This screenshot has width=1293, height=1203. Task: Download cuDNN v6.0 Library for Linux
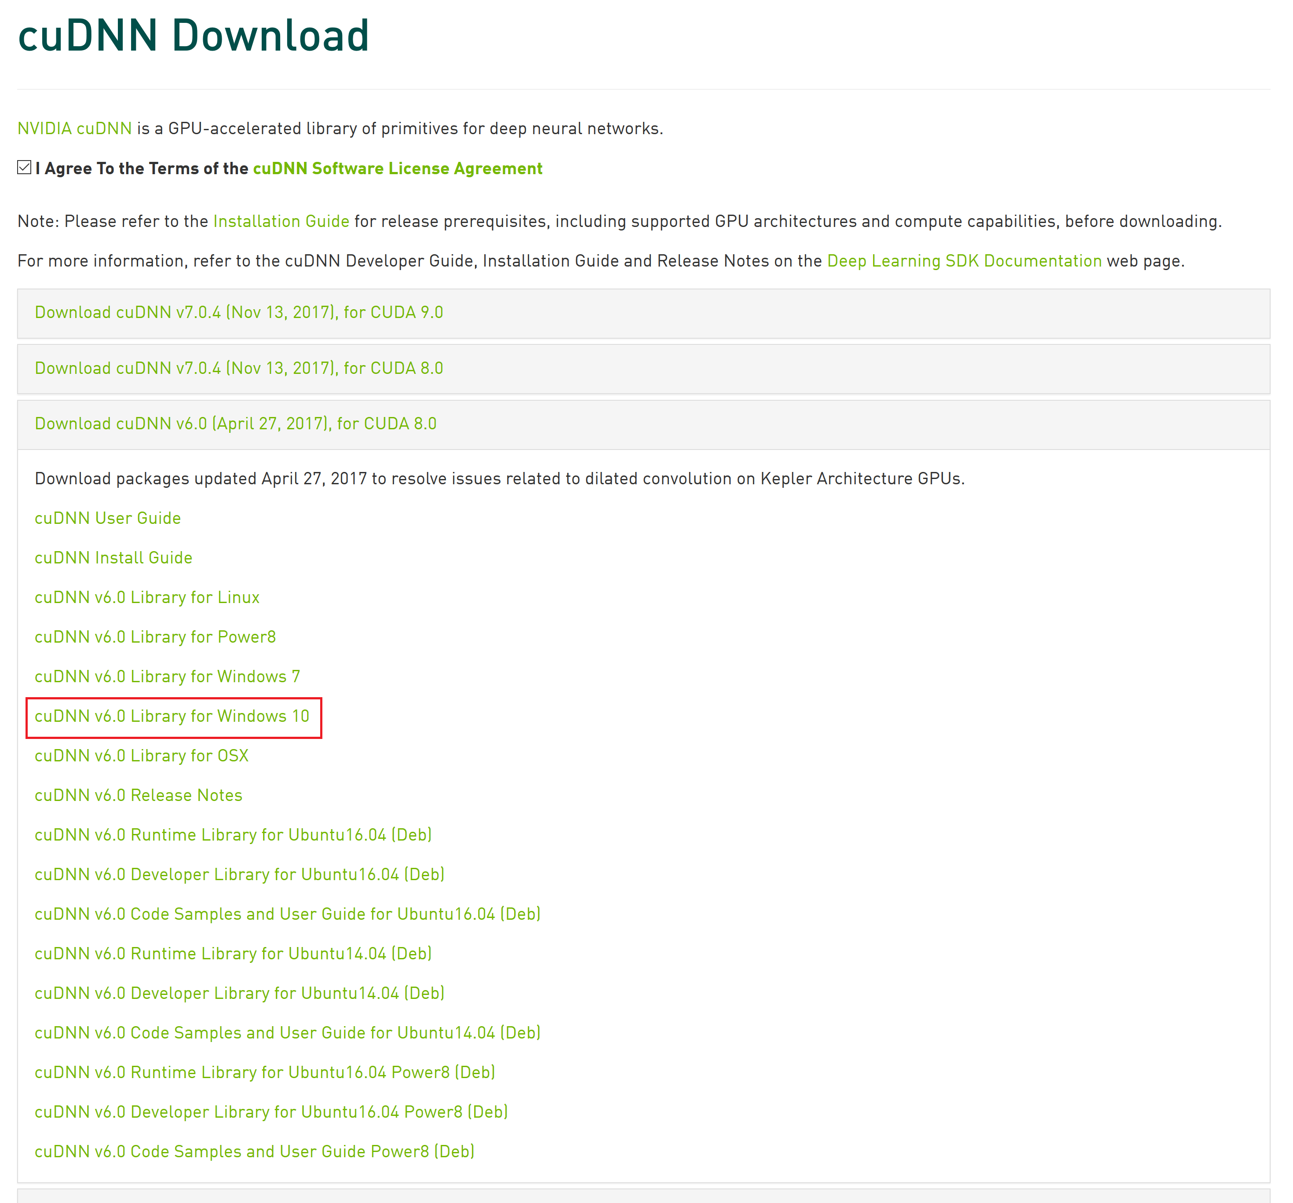tap(147, 597)
